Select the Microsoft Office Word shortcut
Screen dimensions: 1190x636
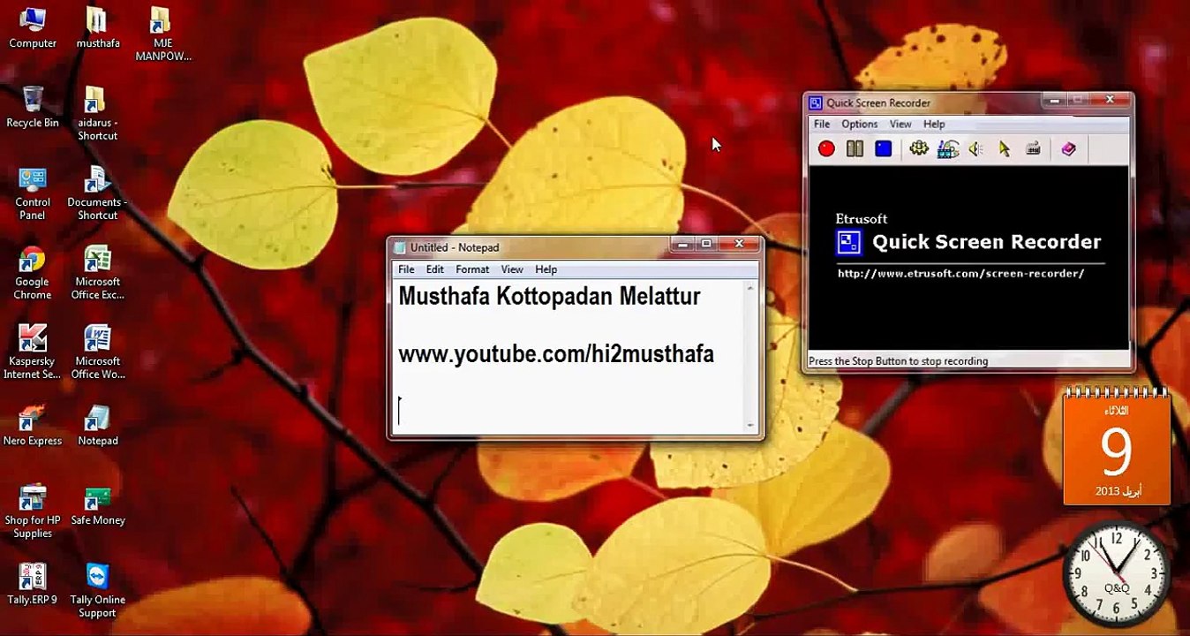[97, 352]
